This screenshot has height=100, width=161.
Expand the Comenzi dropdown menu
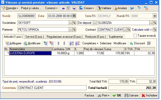pos(51,8)
